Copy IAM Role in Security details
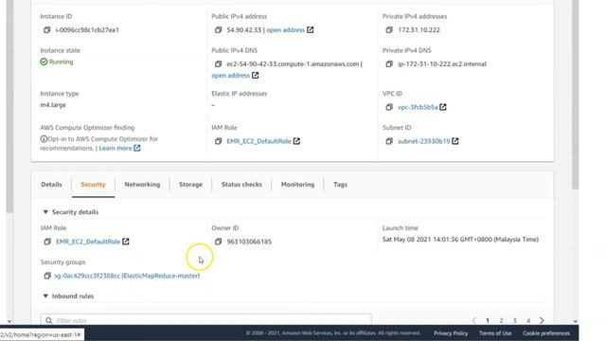606x341 pixels. pyautogui.click(x=47, y=242)
